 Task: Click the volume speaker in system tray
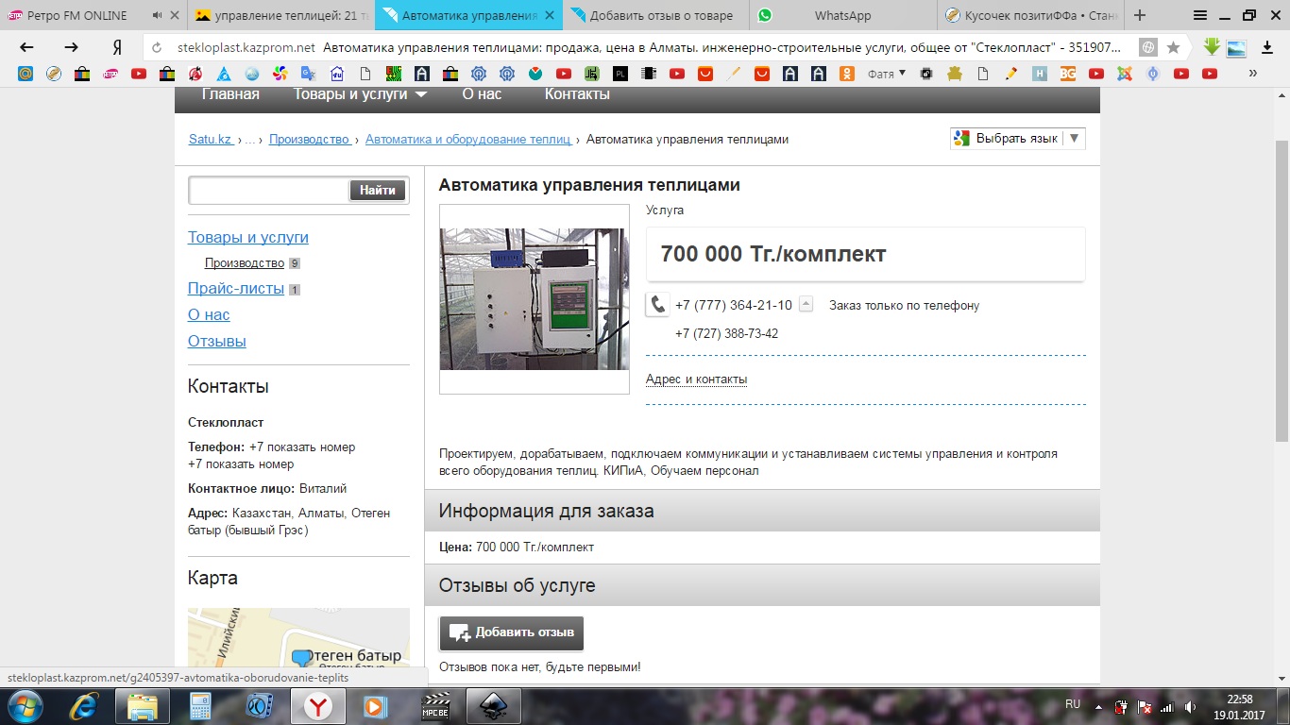coord(1191,706)
